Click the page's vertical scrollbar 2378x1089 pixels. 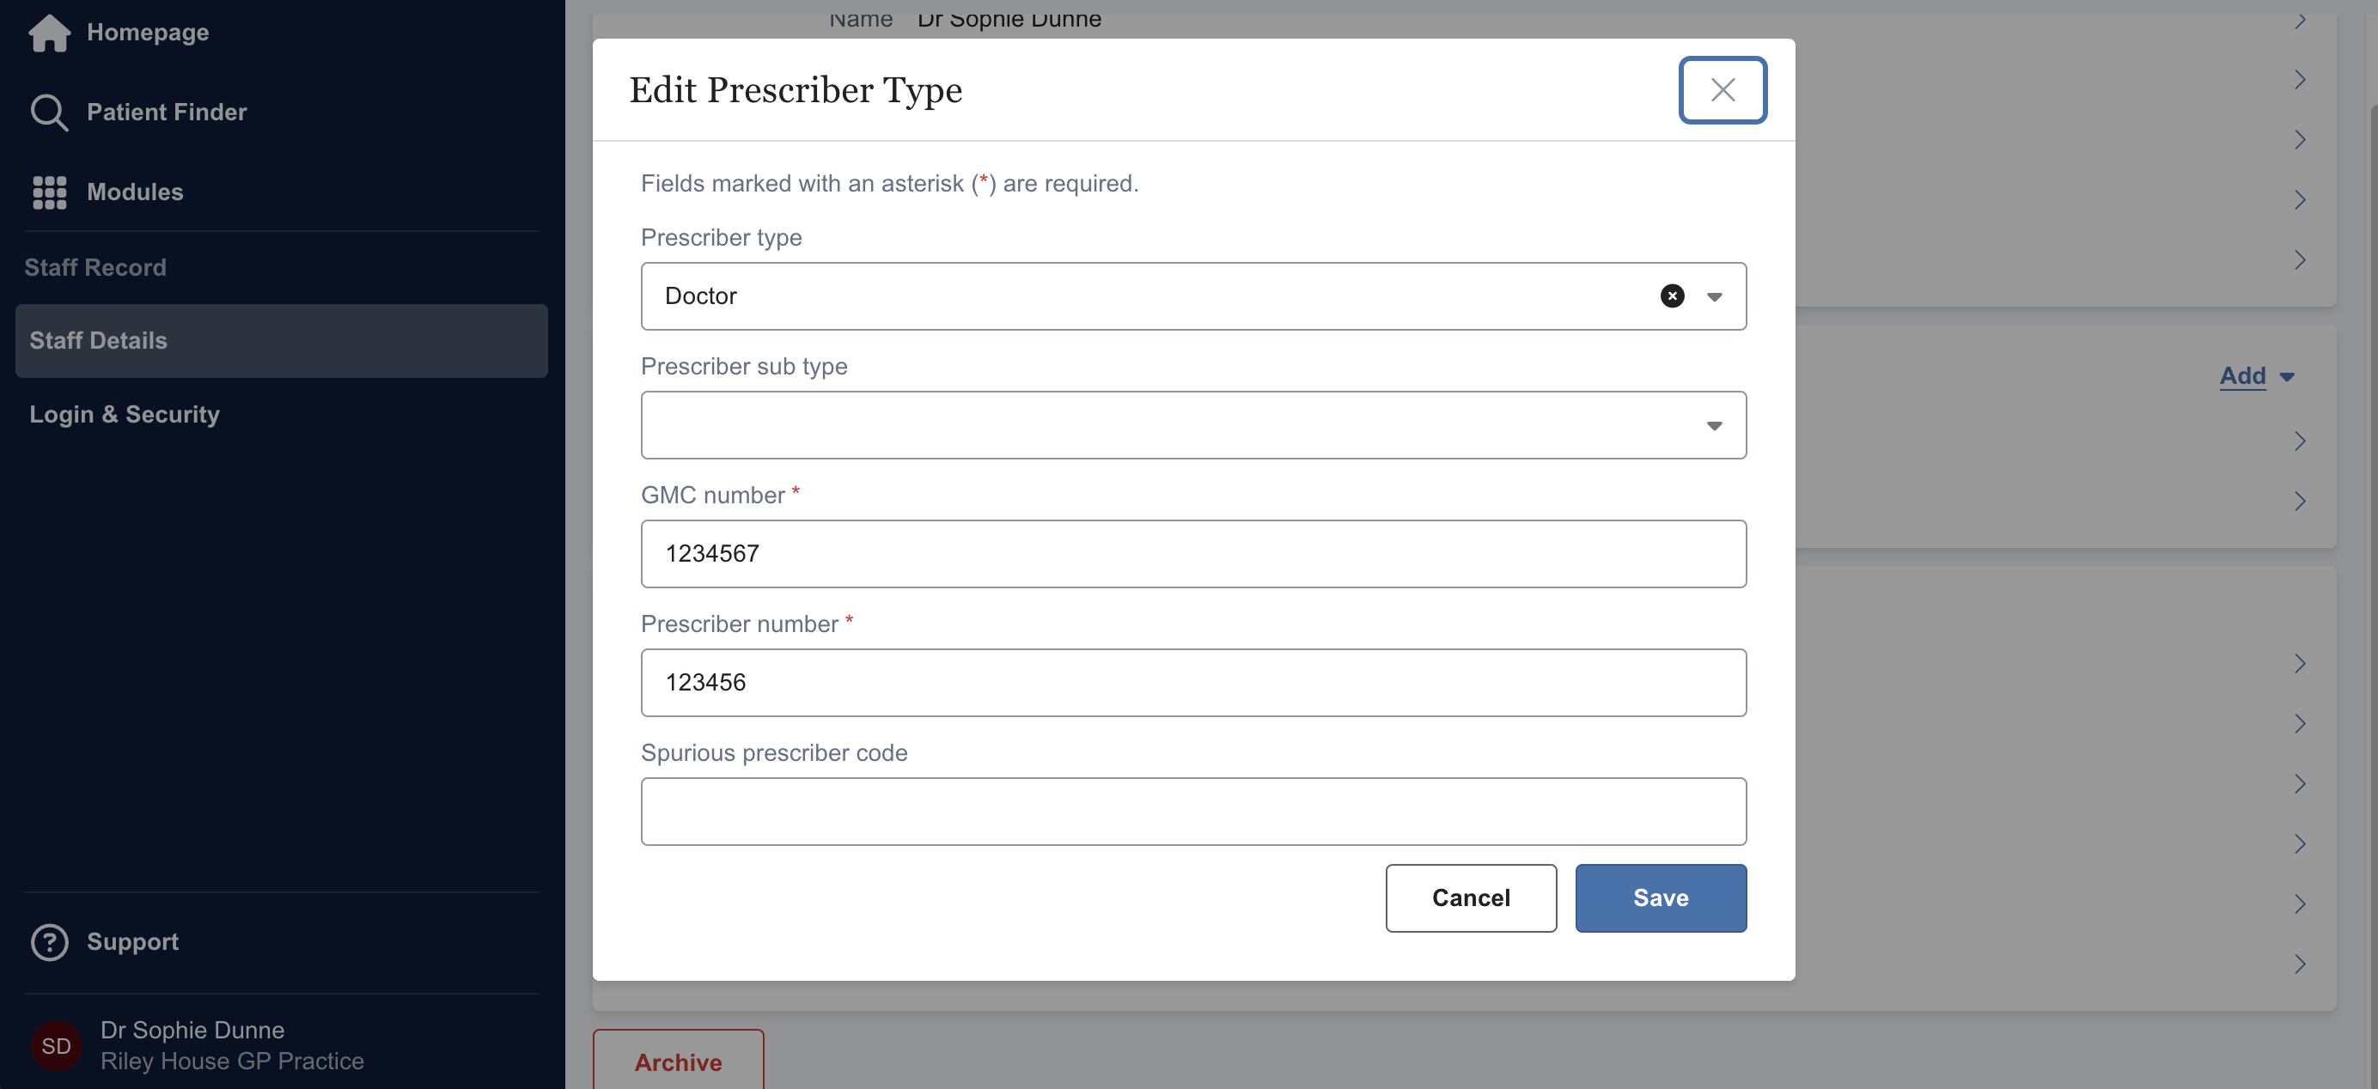click(2370, 554)
